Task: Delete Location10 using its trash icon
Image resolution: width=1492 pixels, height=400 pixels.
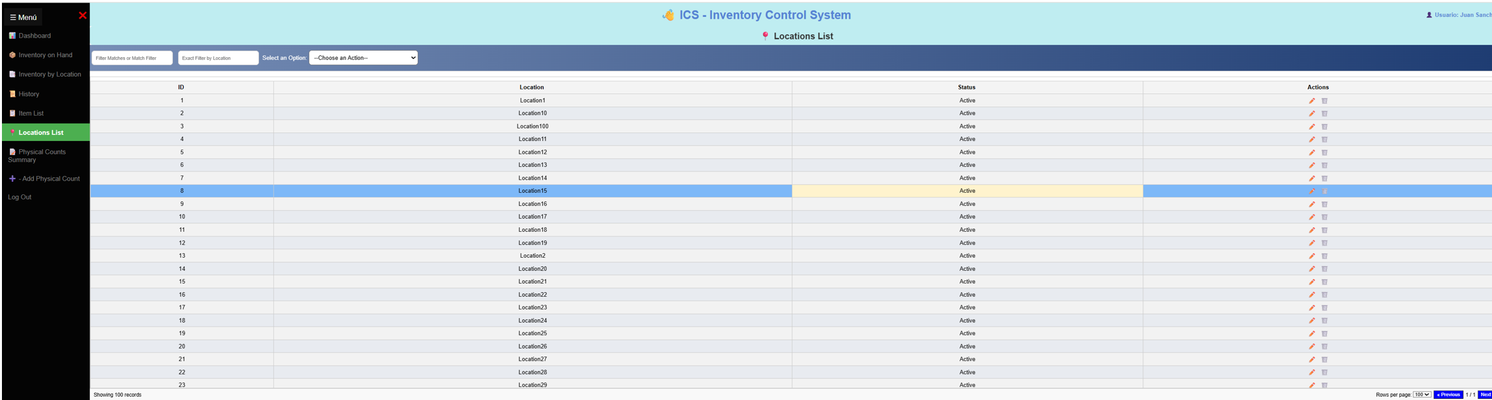Action: point(1324,114)
